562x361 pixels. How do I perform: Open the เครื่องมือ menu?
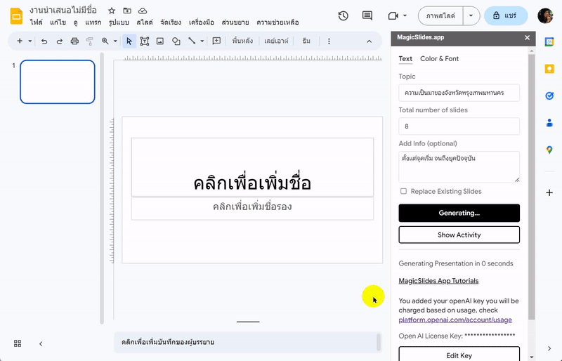tap(201, 22)
